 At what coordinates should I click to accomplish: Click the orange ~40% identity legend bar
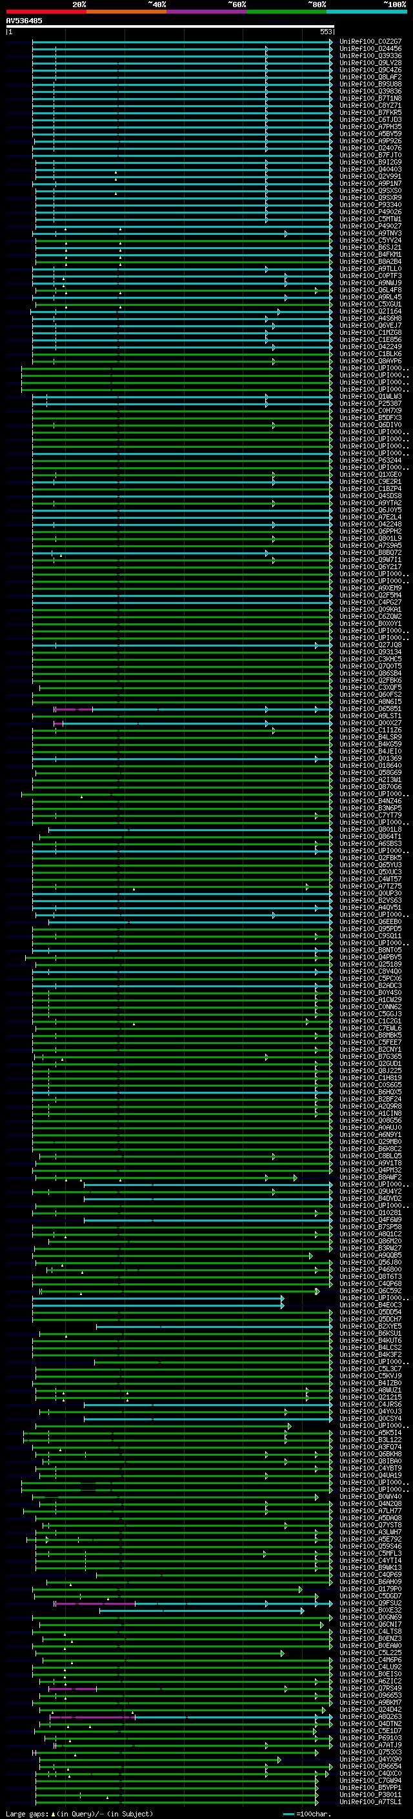[x=126, y=12]
